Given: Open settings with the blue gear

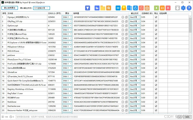Looking at the screenshot, I should click(183, 8).
